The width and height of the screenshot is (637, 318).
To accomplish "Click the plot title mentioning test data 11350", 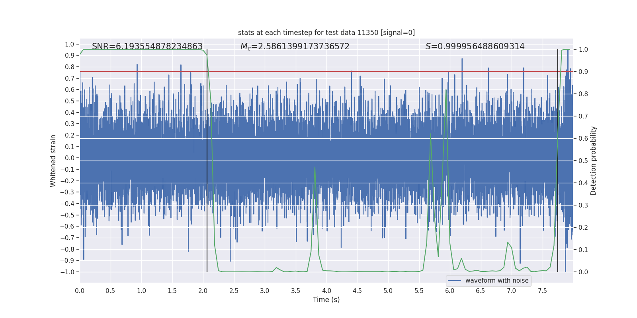I will coord(326,33).
